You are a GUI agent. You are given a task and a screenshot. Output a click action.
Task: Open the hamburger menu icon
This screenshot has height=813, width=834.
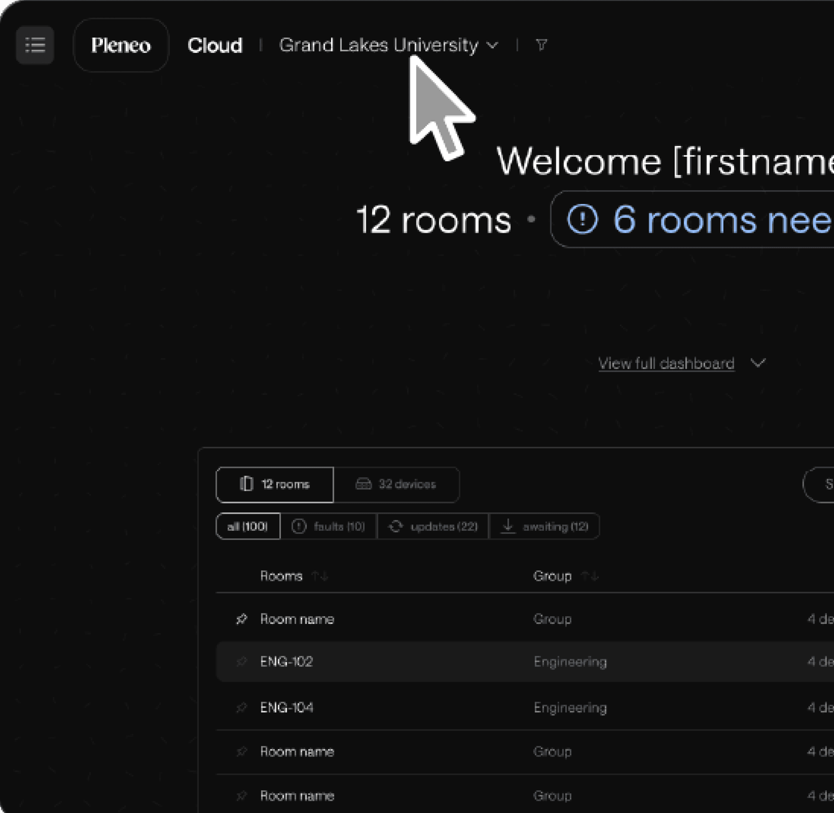tap(35, 45)
